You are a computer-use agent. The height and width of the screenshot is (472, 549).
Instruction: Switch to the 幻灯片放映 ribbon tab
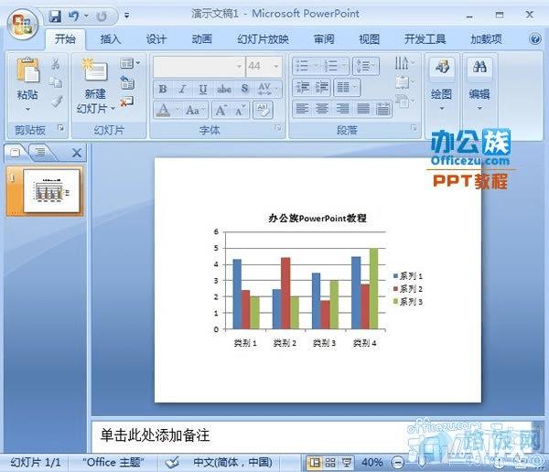pos(263,38)
